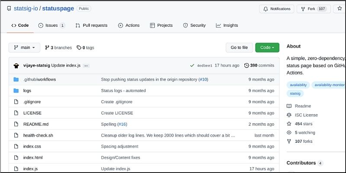
Task: Open the Issues tab
Action: (x=51, y=26)
